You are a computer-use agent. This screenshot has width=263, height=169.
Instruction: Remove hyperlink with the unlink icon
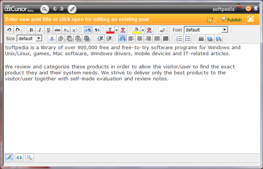219,39
